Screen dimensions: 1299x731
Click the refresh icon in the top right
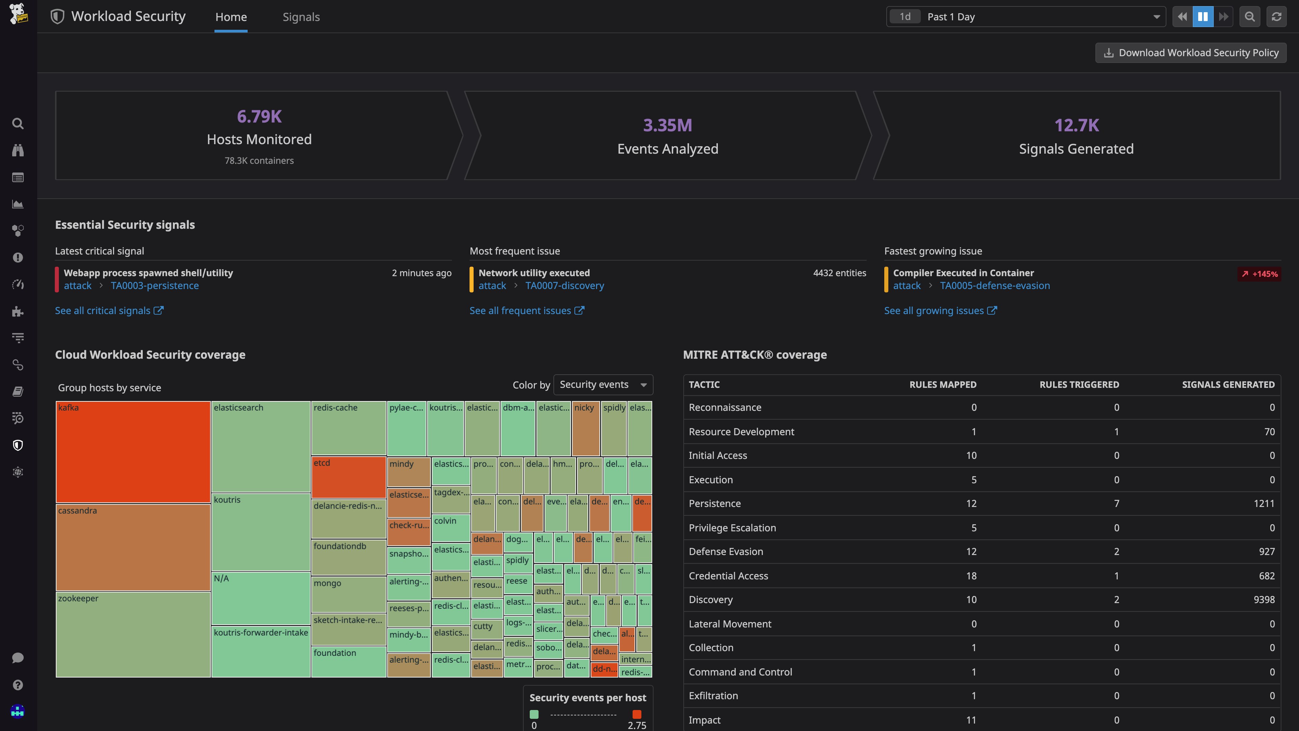click(1276, 17)
